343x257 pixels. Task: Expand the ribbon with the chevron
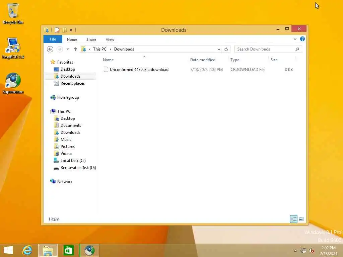pos(295,39)
